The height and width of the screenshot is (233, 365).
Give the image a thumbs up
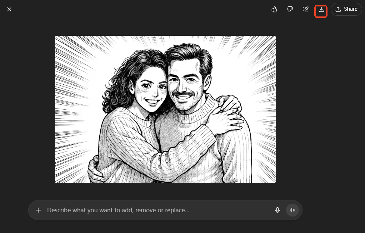[x=274, y=9]
